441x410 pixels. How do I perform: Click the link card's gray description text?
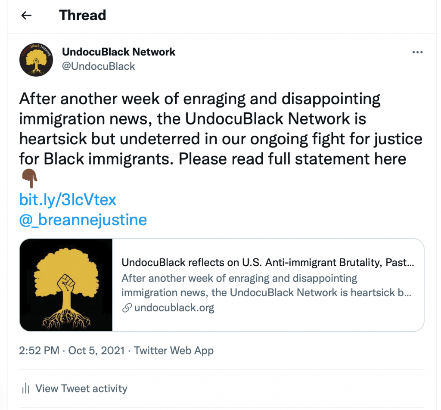(266, 285)
